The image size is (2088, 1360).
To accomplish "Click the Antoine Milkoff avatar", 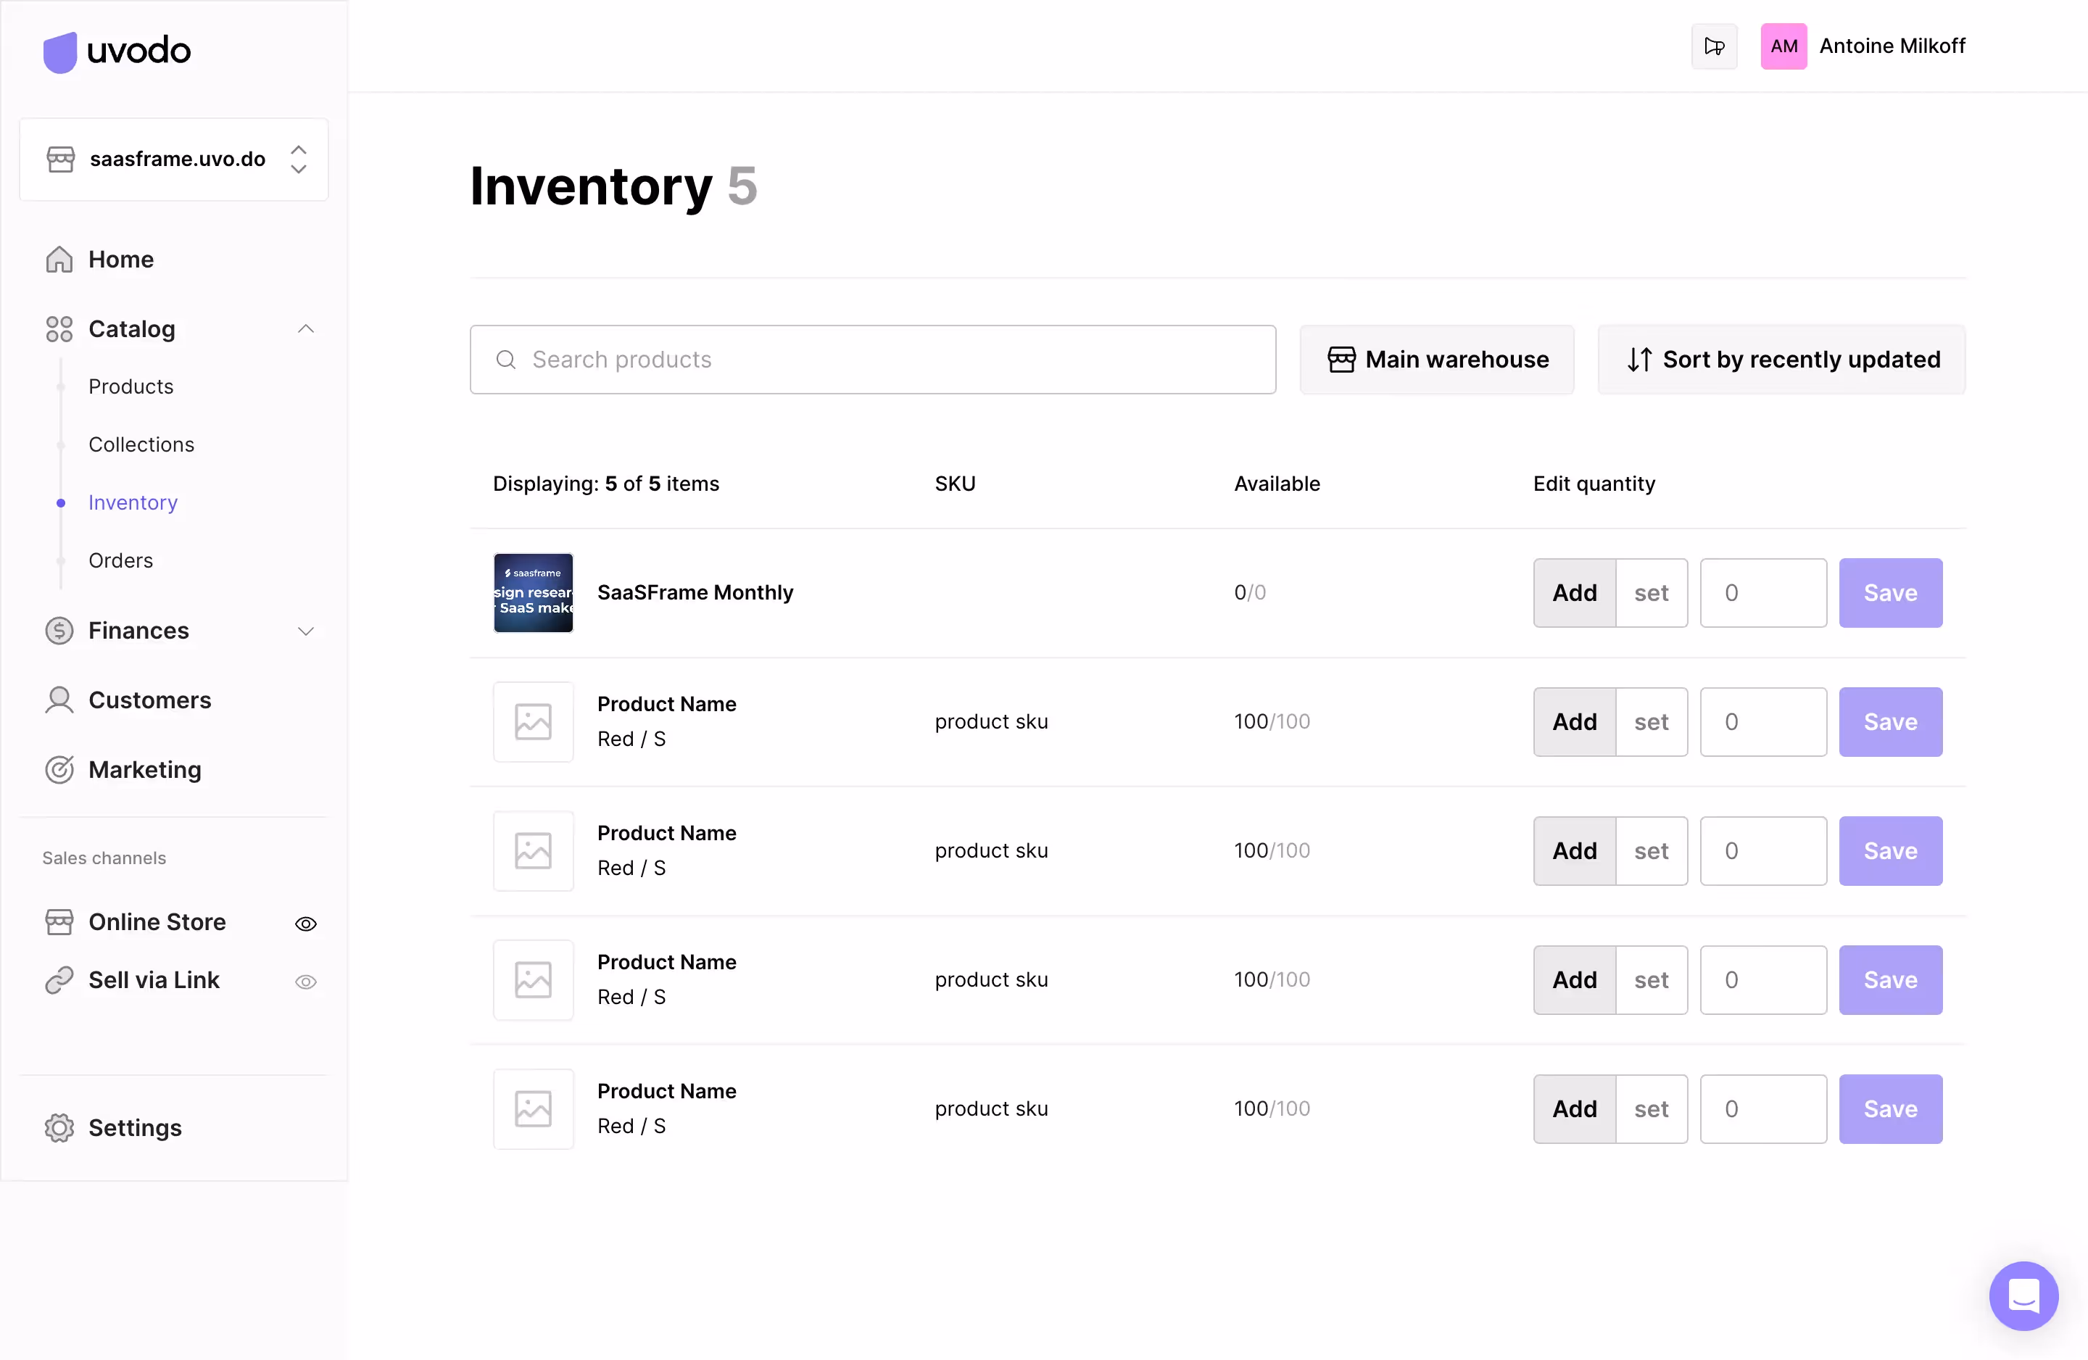I will pos(1783,46).
